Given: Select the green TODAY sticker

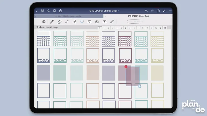Looking at the screenshot, I should tap(60, 55).
